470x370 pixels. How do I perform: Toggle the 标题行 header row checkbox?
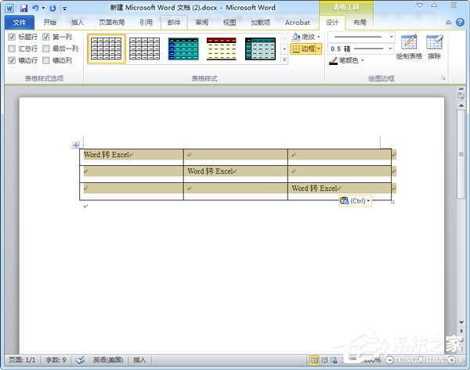11,37
